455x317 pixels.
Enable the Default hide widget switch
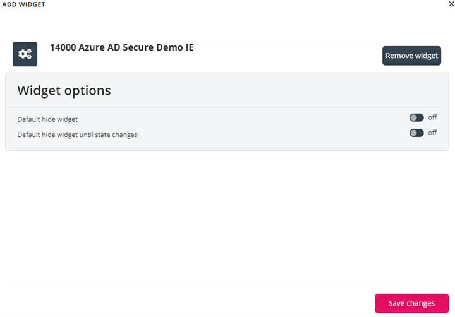click(416, 117)
